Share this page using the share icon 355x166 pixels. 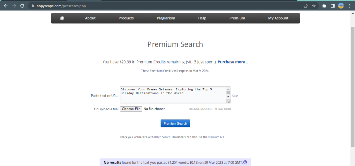pos(306,6)
